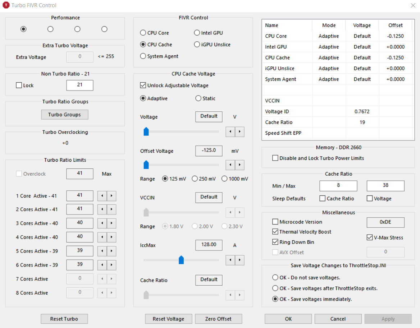Select the CPU Core radio button
This screenshot has height=328, width=420.
[143, 33]
